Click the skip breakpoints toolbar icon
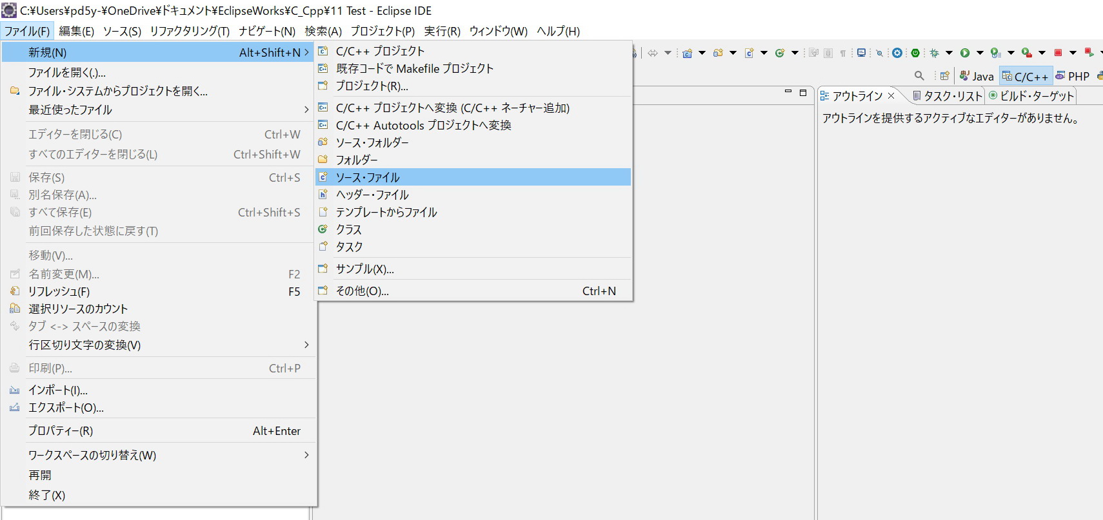Viewport: 1103px width, 520px height. [x=879, y=53]
